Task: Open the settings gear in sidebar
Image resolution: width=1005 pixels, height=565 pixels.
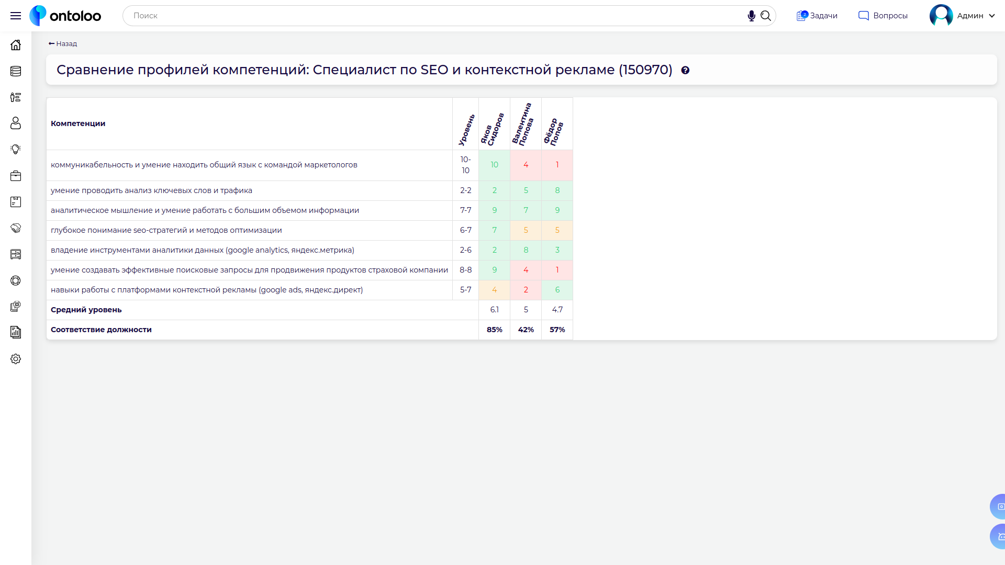Action: (16, 359)
